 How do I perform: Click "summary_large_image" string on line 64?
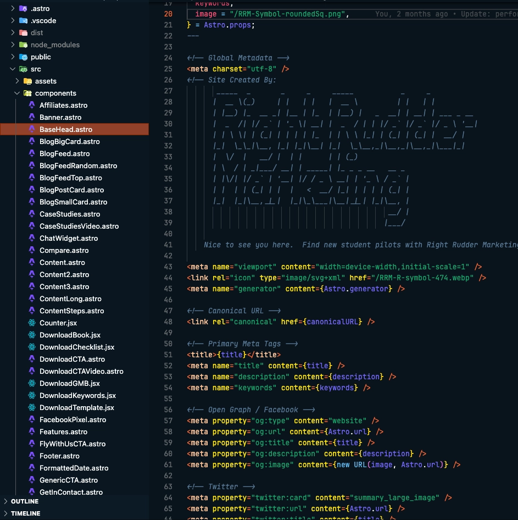click(394, 498)
